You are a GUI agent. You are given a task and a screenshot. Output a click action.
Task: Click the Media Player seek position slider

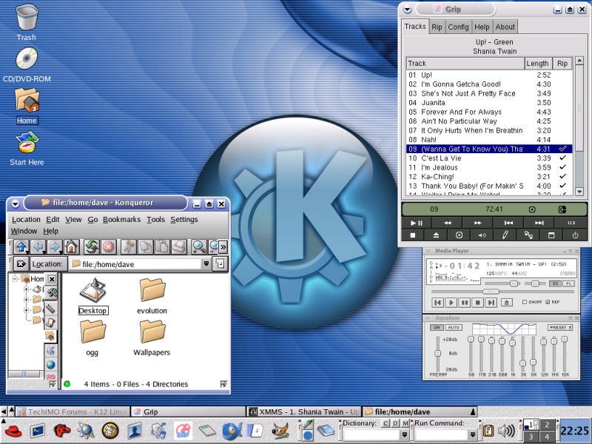(x=491, y=292)
